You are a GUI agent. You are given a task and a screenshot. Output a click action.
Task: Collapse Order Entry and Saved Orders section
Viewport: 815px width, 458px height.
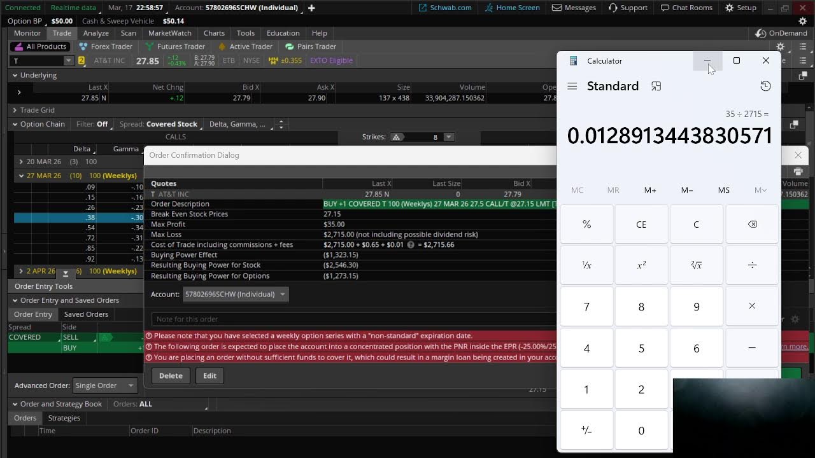coord(15,300)
